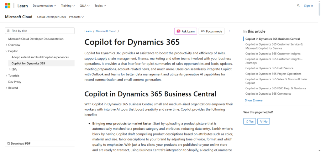
Task: Open the Documentation dropdown menu
Action: click(x=45, y=6)
